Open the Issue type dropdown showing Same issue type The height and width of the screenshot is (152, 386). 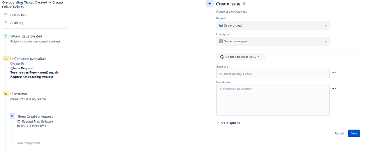click(273, 41)
